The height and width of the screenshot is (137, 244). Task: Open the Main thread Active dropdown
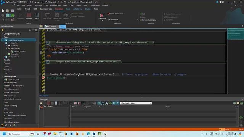[136, 103]
